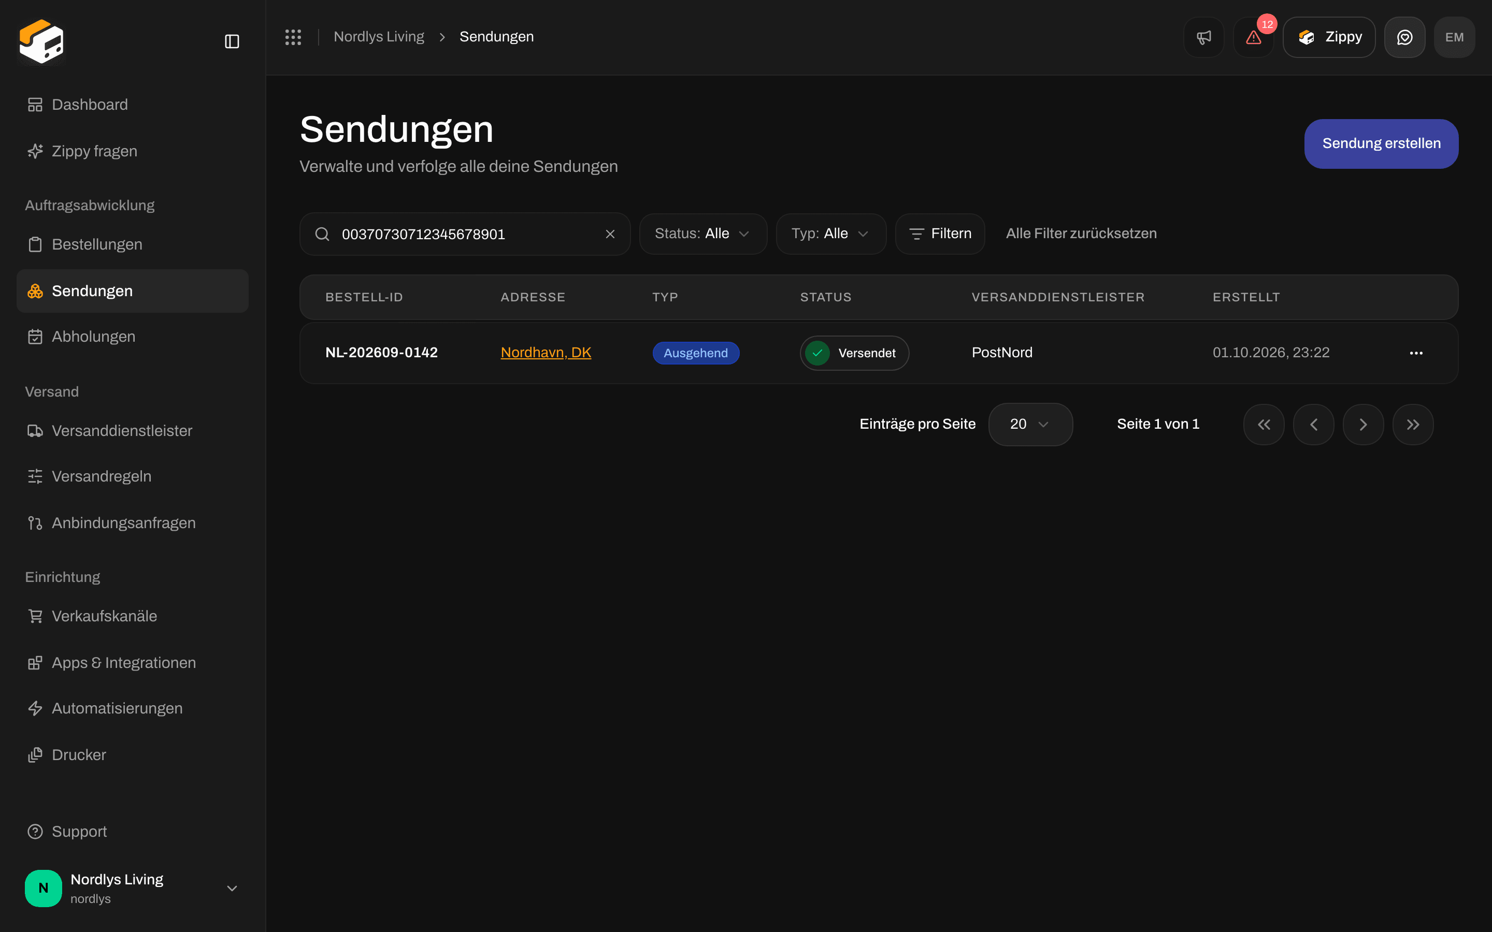Open Zippy fragen in the sidebar
This screenshot has height=932, width=1492.
pyautogui.click(x=133, y=151)
